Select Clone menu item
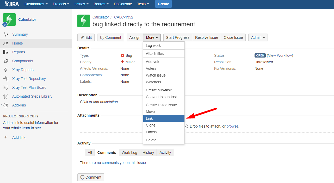Viewport: 334px width, 183px height. (x=164, y=125)
